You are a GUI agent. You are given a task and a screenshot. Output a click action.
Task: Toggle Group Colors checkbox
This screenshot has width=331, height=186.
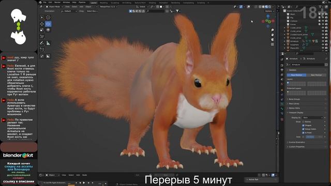click(304, 129)
